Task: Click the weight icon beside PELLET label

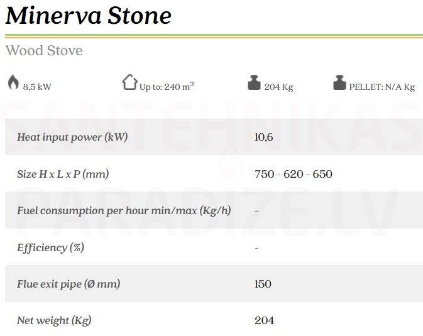Action: coord(339,82)
